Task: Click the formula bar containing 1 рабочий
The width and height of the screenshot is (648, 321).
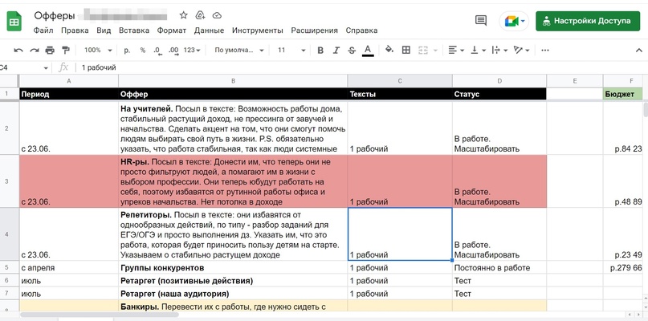Action: coord(321,67)
